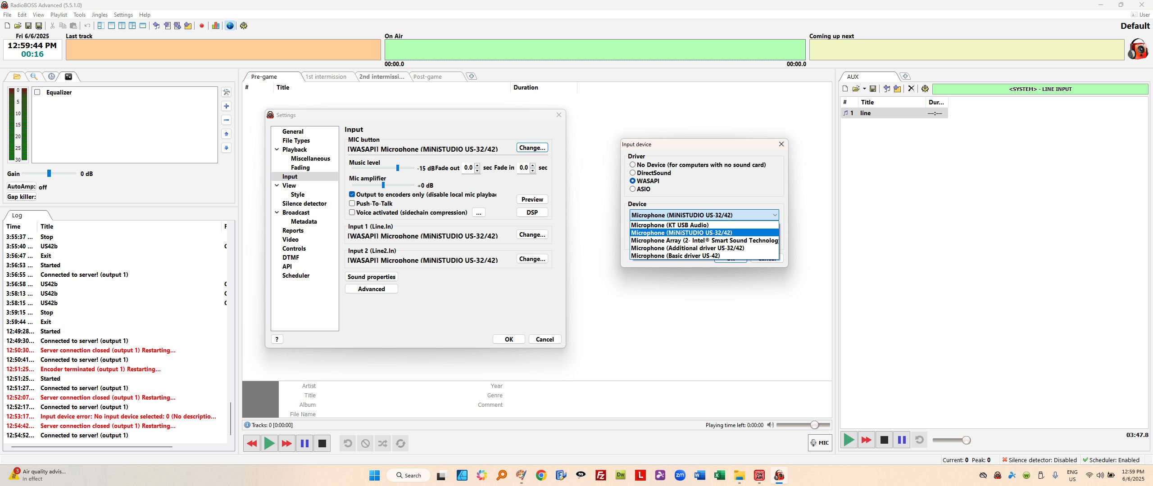Enable Voice activated sidechain compression
Screen dimensions: 1153x486
352,212
